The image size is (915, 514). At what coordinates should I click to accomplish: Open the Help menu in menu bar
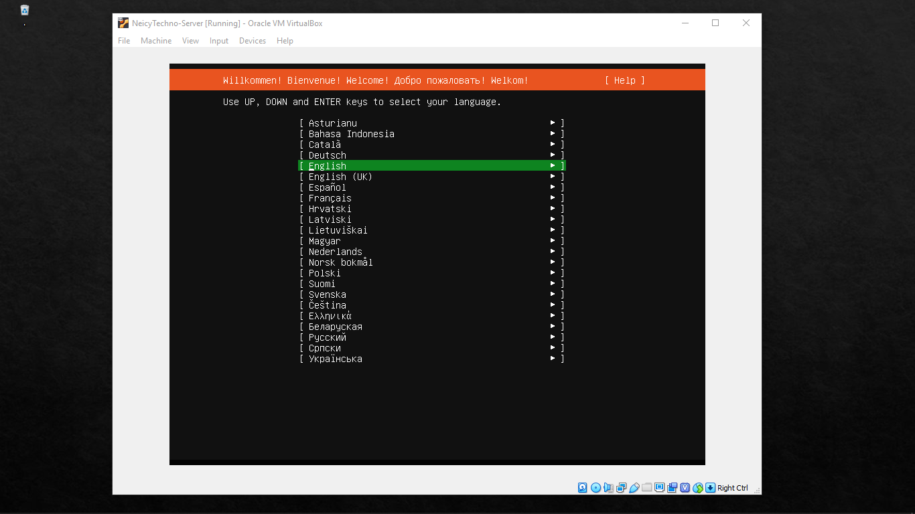pos(285,41)
